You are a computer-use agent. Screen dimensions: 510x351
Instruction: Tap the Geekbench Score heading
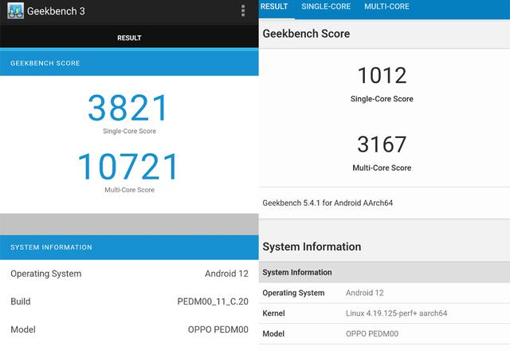point(306,34)
